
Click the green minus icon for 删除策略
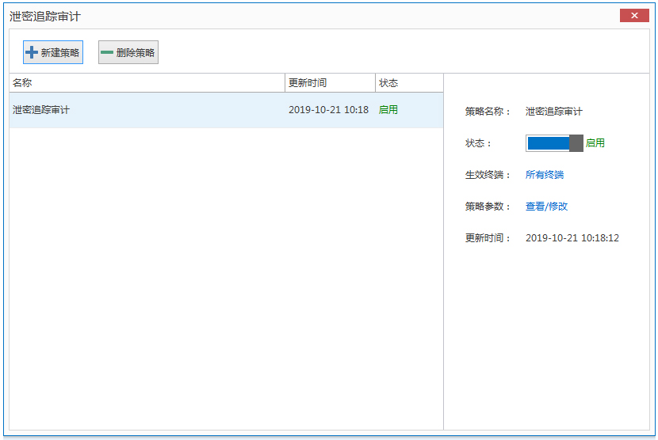[x=107, y=52]
